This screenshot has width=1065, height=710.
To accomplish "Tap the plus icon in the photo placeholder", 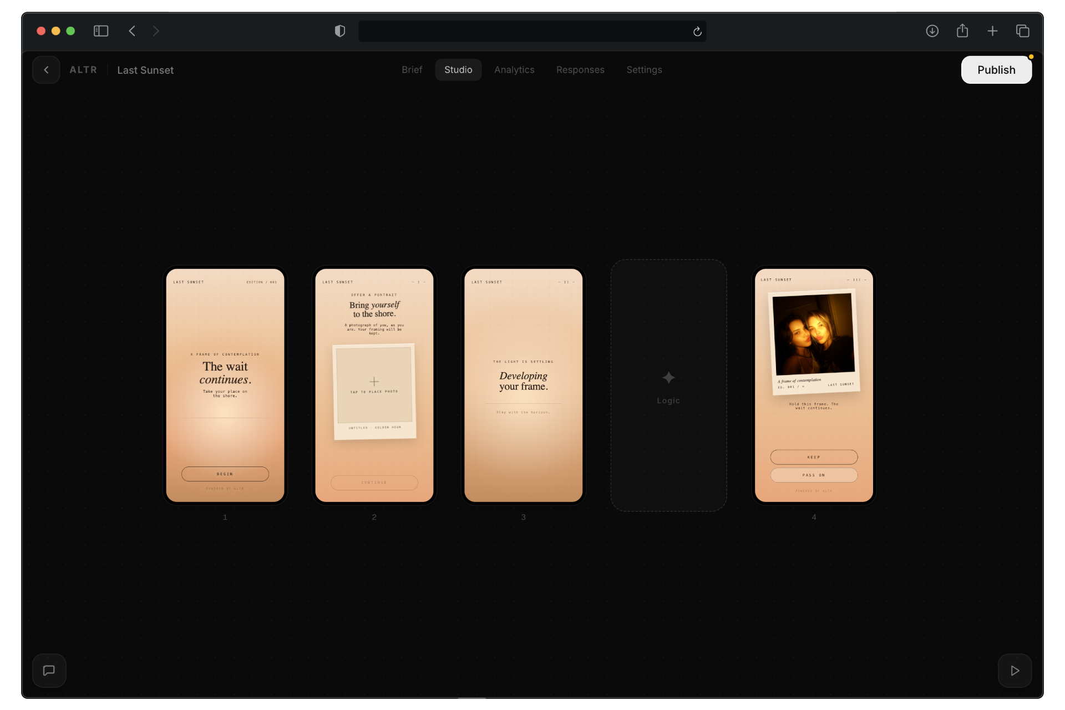I will (374, 382).
